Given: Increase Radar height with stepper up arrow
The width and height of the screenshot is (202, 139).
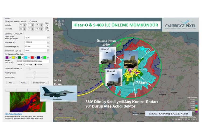Looking at the screenshot, I should 48,37.
